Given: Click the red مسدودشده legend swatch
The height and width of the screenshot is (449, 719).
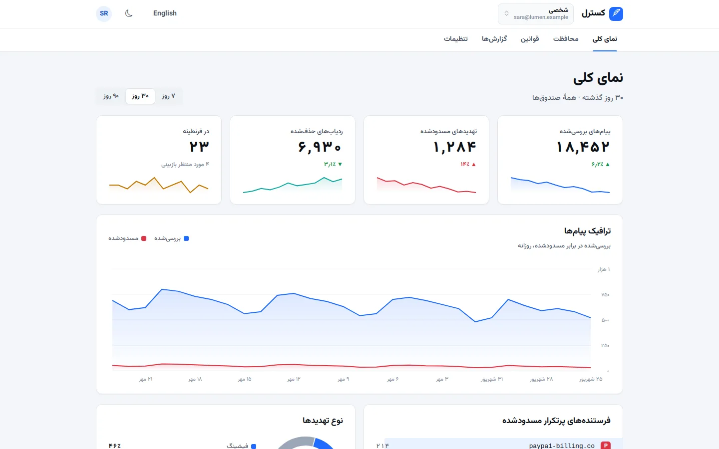Looking at the screenshot, I should tap(144, 238).
